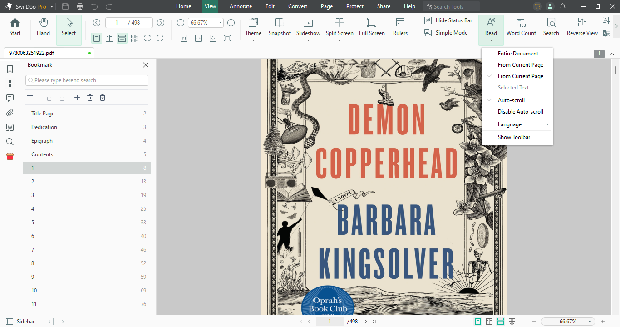Clear the bookmark search field
Viewport: 620px width, 327px height.
point(87,80)
